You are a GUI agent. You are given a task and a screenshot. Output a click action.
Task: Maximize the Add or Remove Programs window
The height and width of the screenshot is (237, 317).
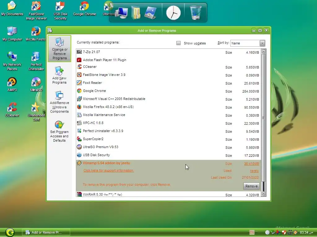pyautogui.click(x=260, y=31)
